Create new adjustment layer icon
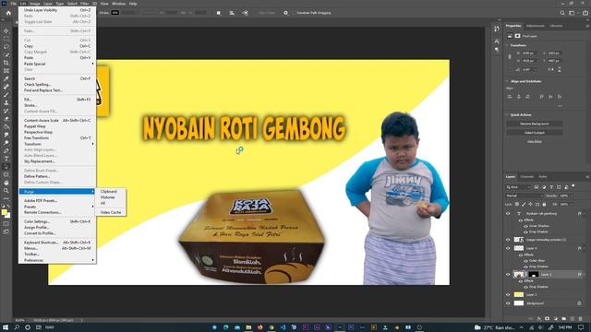Viewport: 591px width, 332px height. click(555, 319)
